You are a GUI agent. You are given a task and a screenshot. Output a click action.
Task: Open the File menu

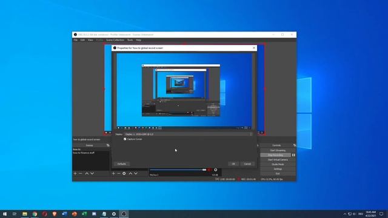[x=76, y=40]
